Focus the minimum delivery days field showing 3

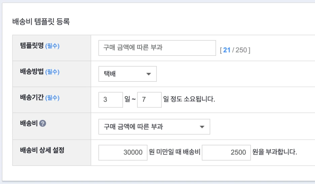click(x=111, y=100)
